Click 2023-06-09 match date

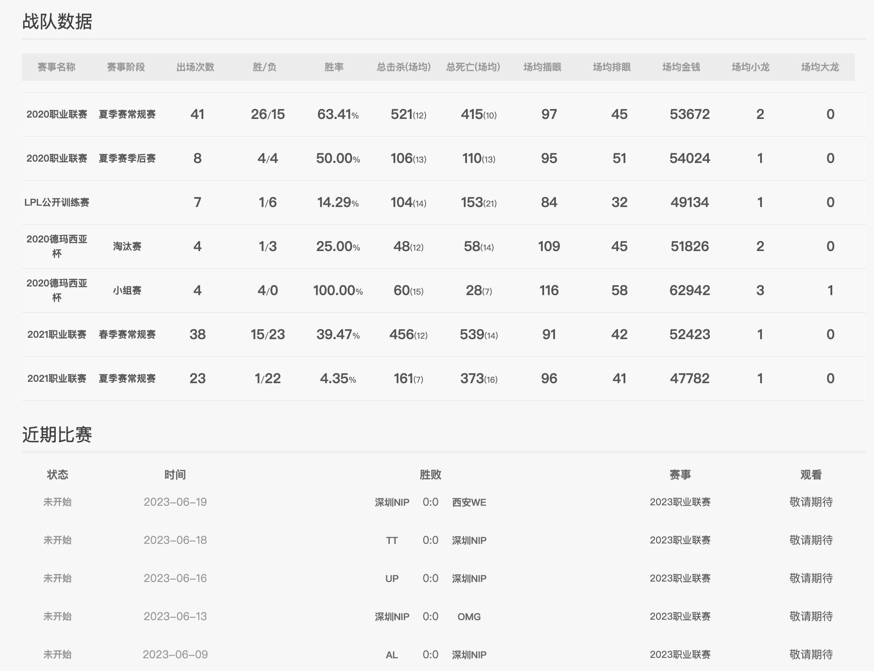pyautogui.click(x=175, y=655)
